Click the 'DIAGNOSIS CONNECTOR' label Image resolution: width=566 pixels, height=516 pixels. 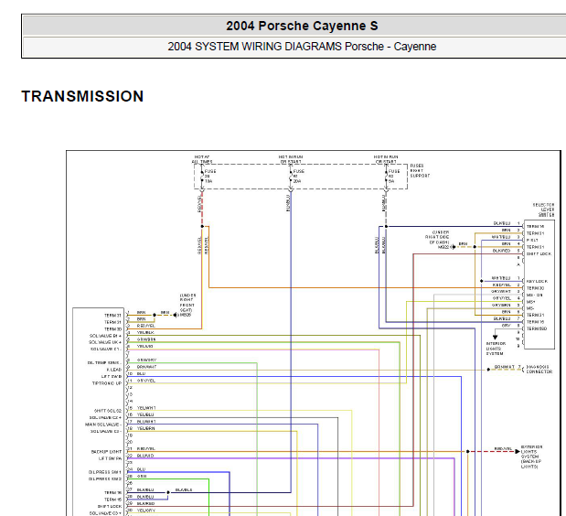point(539,369)
